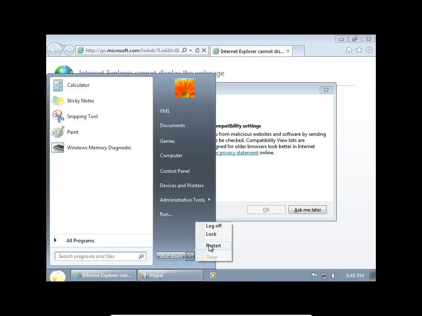Minimize the Internet Explorer window
422x316 pixels.
pos(341,39)
